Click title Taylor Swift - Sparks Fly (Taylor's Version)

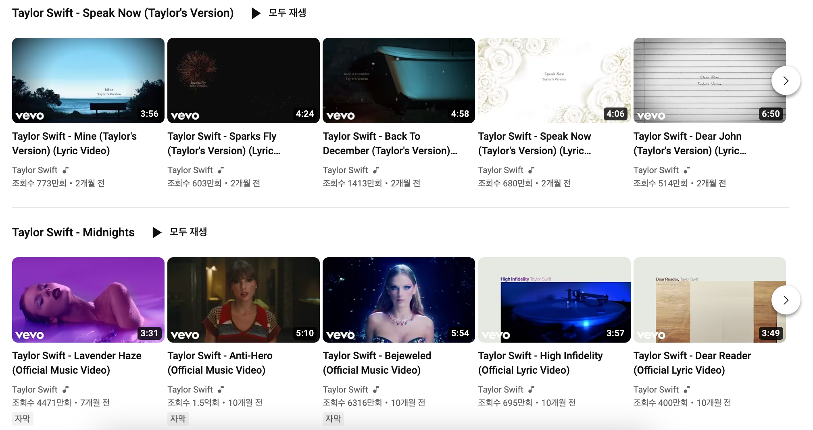[x=224, y=143]
